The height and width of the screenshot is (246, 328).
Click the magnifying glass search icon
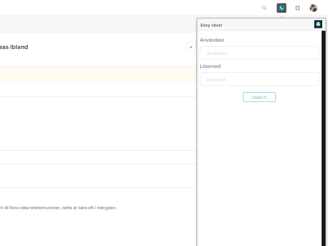coord(264,8)
